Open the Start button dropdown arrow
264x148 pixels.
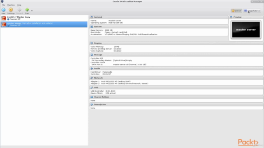(32, 11)
